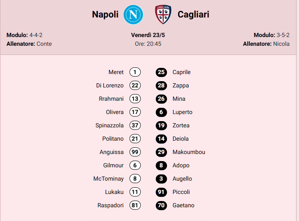Click Napoli's Modulo 4-4-2 formation text

pyautogui.click(x=25, y=35)
